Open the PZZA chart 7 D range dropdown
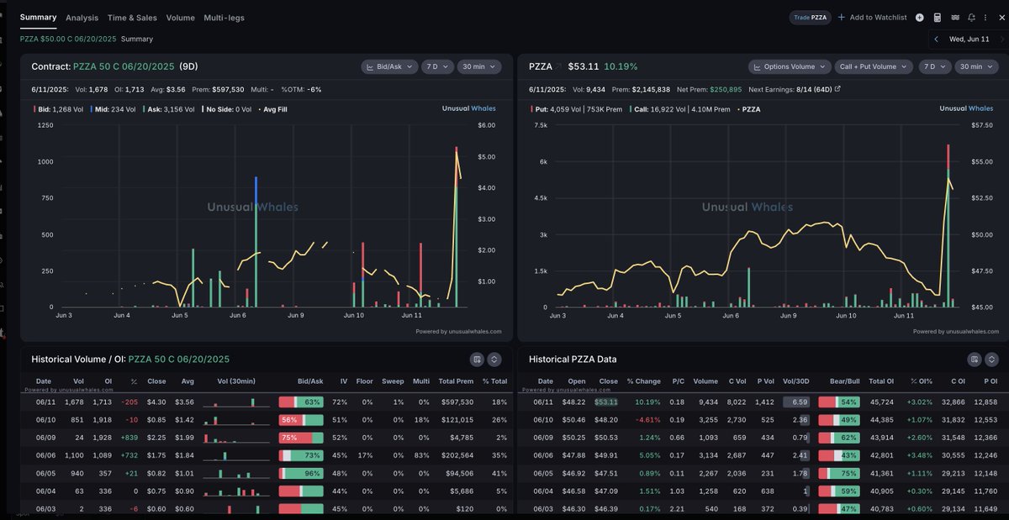 tap(935, 66)
